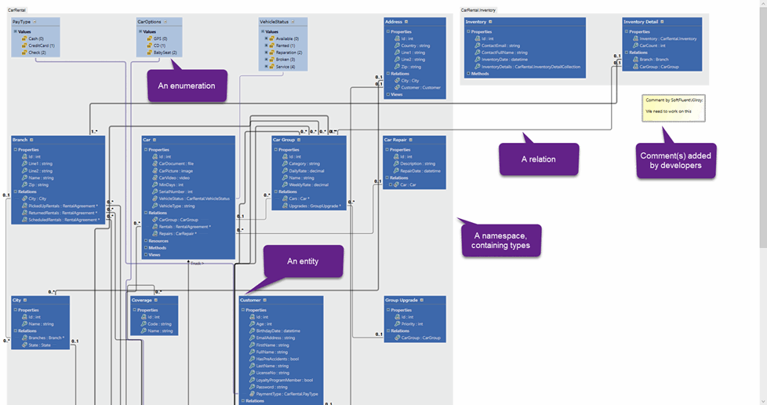
Task: Click the City relation icon in Address
Action: (397, 80)
